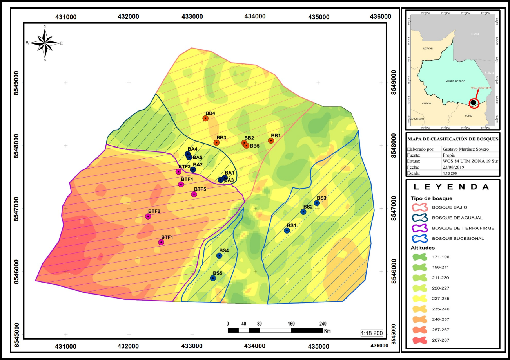Select the Bosque de Aguajal legend symbol
This screenshot has width=510, height=360.
click(x=420, y=218)
